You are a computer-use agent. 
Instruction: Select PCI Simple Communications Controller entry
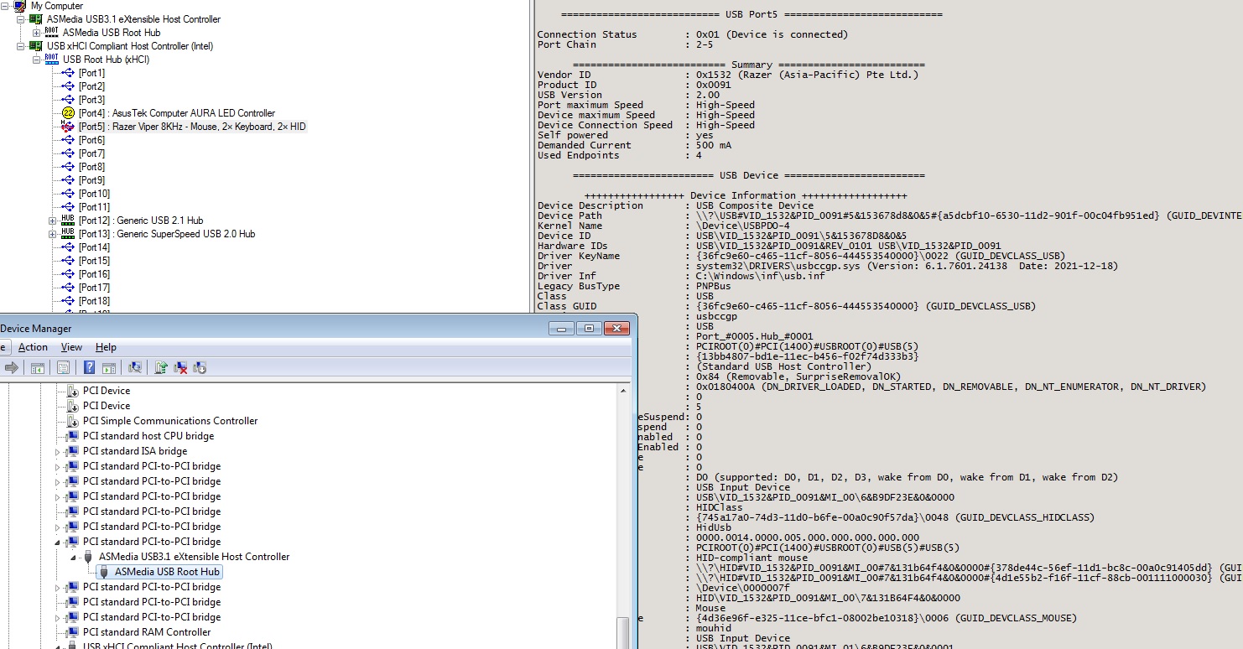click(169, 421)
